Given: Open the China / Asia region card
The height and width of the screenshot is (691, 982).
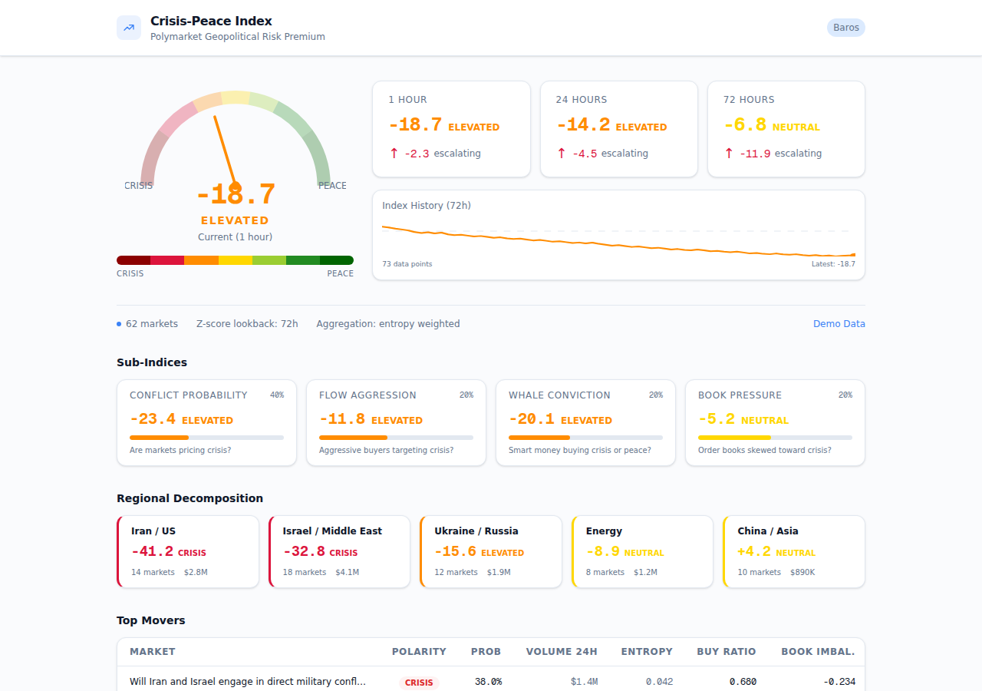Looking at the screenshot, I should (794, 551).
